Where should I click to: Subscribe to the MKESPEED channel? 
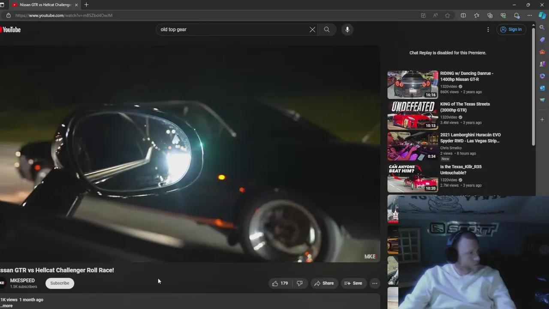(59, 283)
